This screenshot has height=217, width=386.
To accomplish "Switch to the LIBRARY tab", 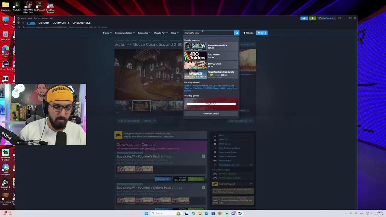I will pos(44,23).
